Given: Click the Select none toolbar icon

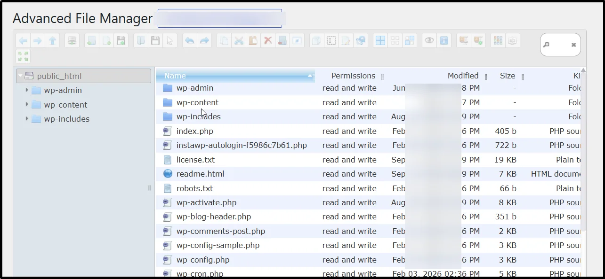Looking at the screenshot, I should pos(395,41).
